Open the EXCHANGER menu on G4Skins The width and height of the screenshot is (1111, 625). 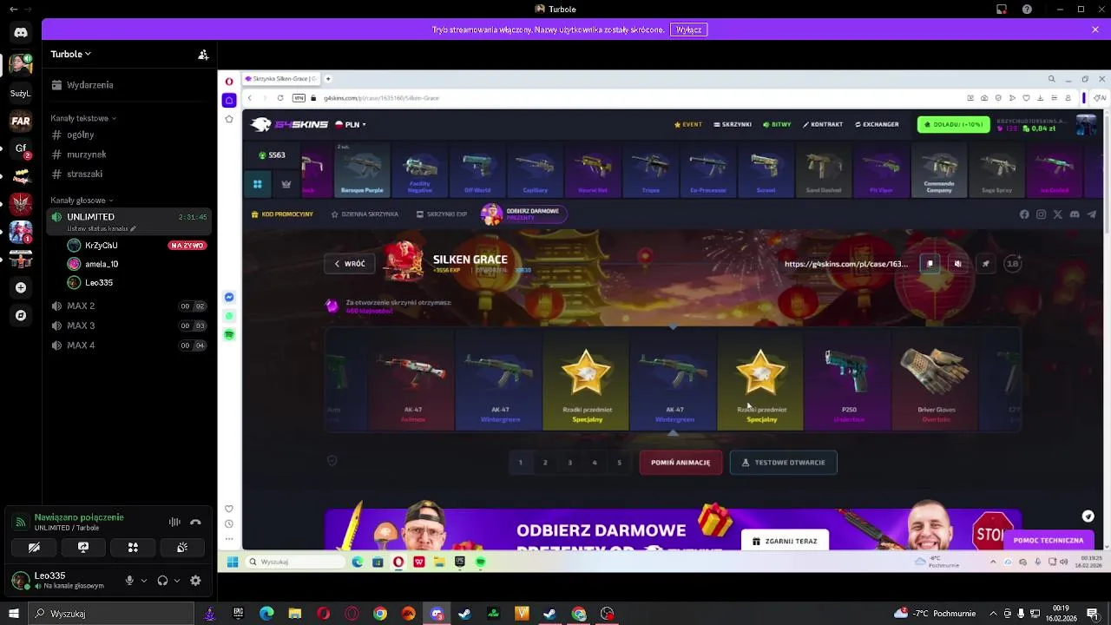pyautogui.click(x=877, y=124)
